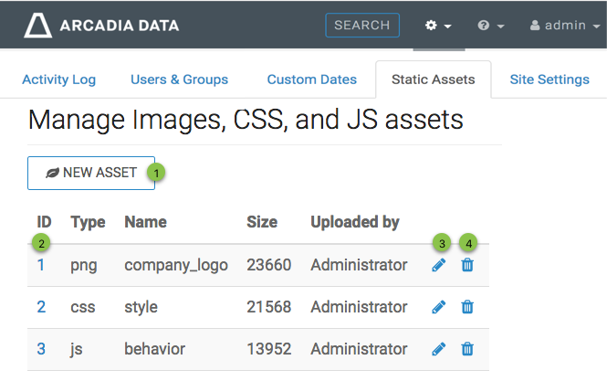Switch to the Activity Log tab

pos(58,79)
